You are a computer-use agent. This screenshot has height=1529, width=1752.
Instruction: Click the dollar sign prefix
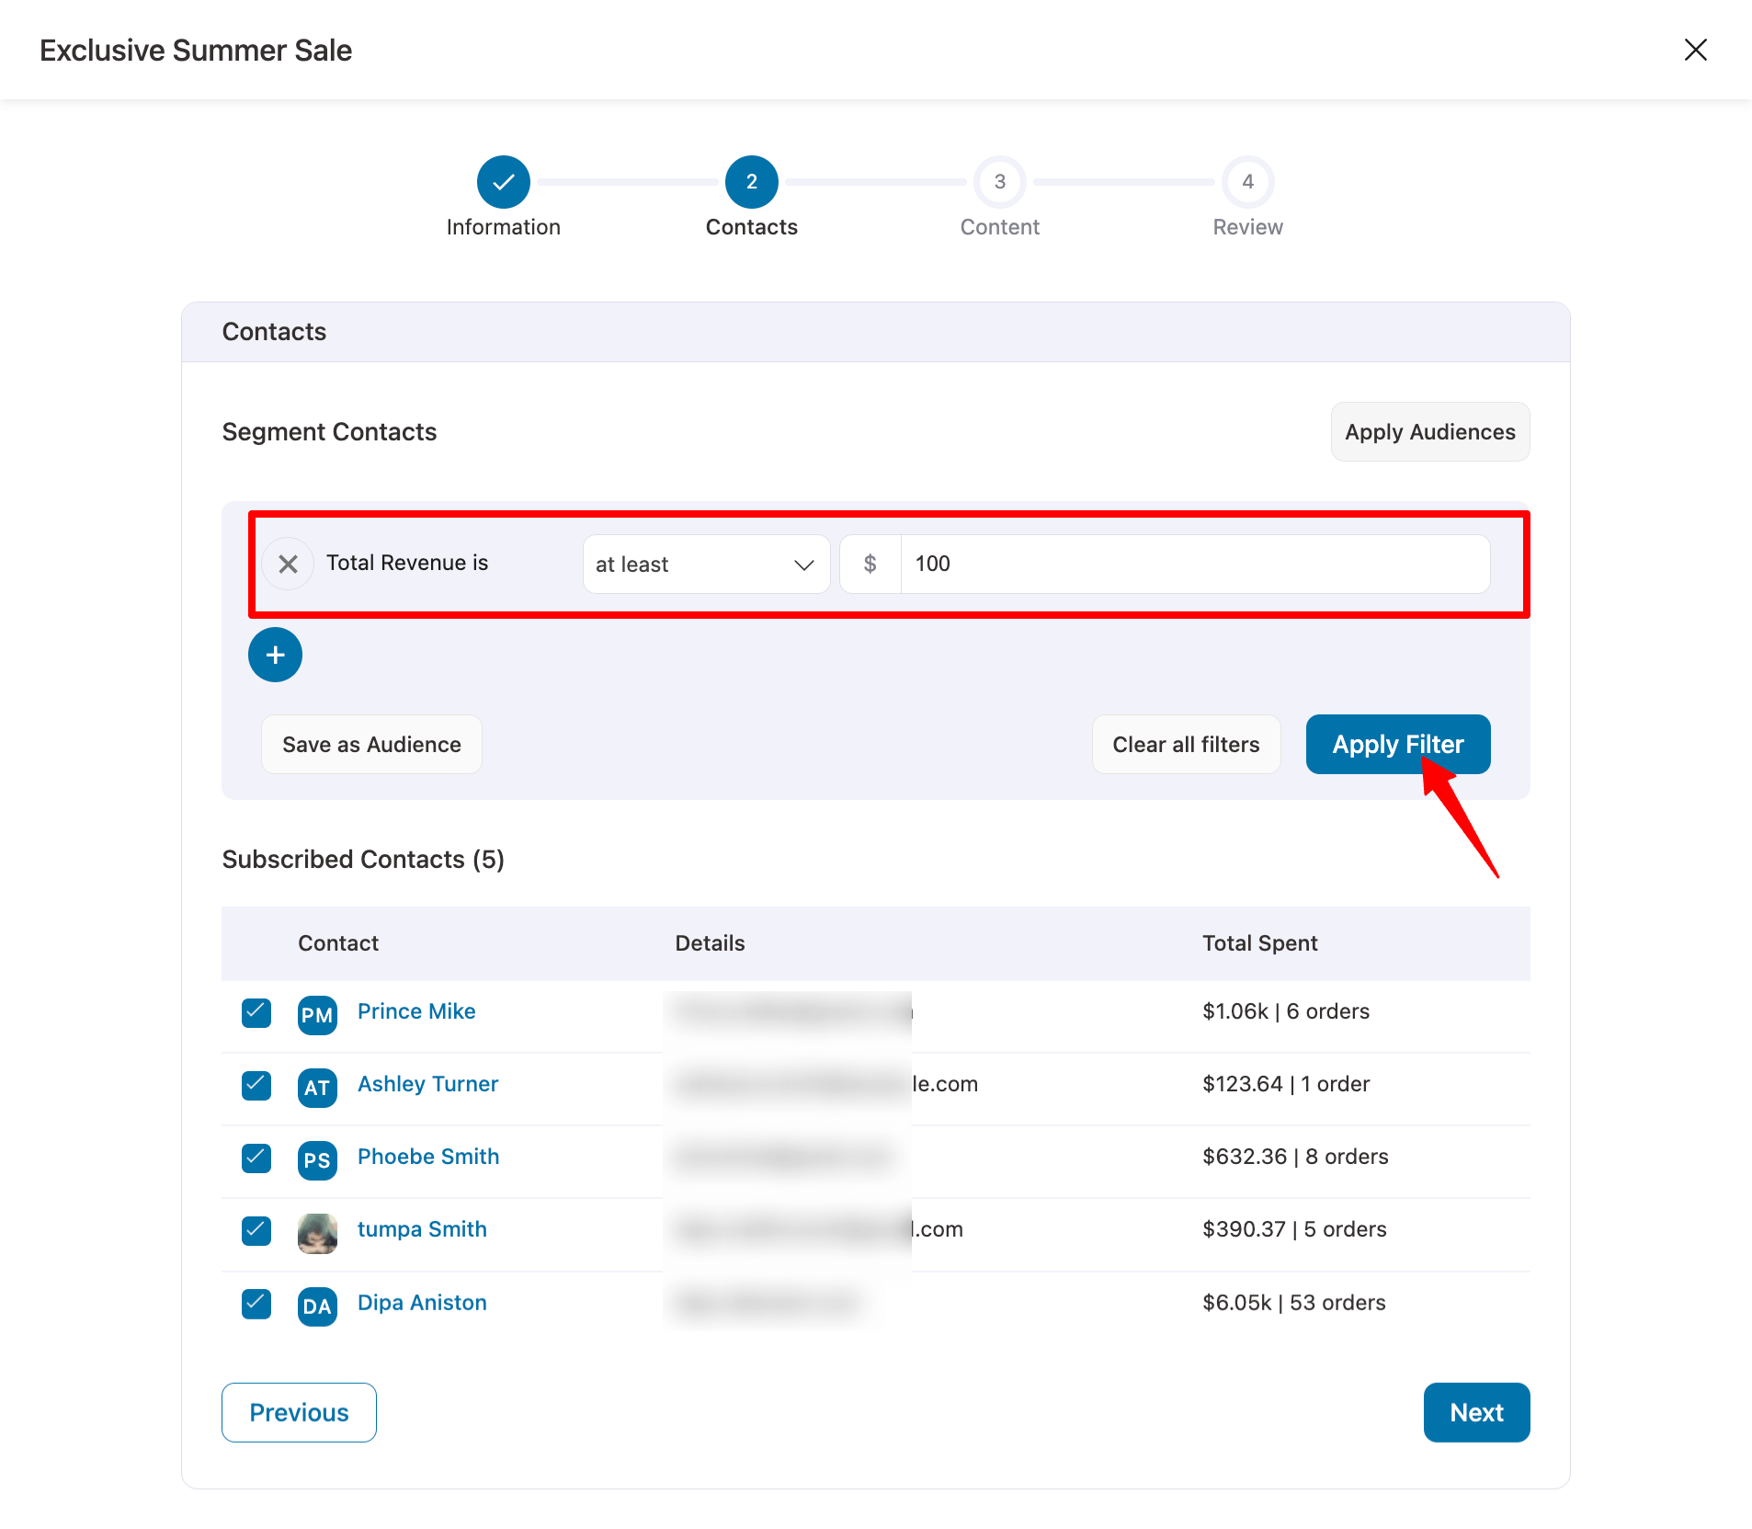coord(870,564)
